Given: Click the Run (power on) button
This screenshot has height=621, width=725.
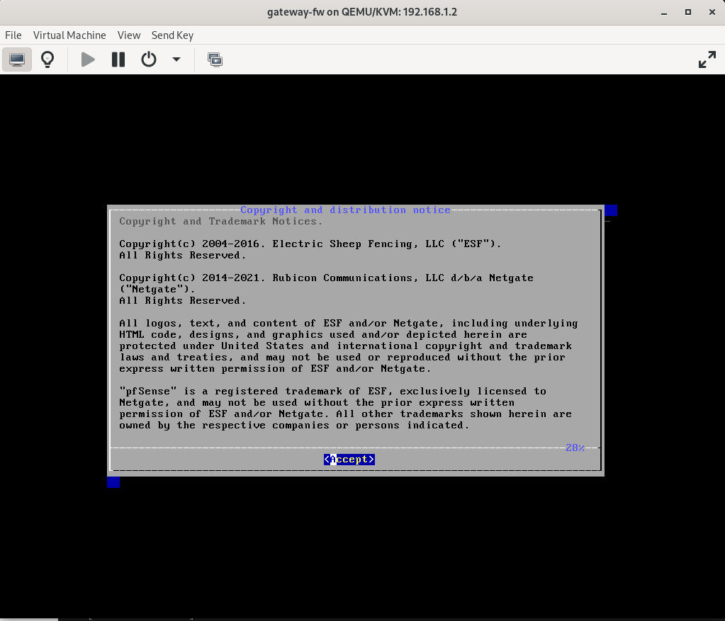Looking at the screenshot, I should (88, 59).
